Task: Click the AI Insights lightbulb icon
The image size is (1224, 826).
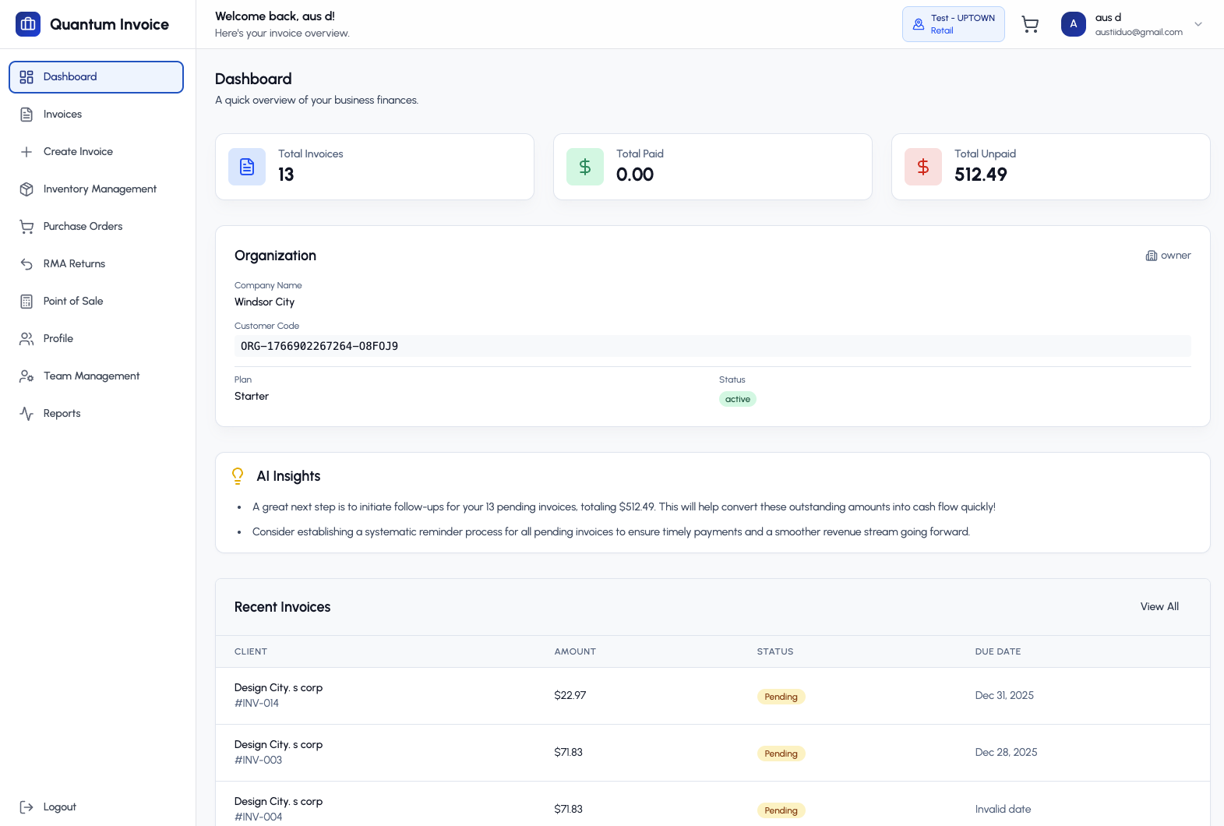Action: 238,476
